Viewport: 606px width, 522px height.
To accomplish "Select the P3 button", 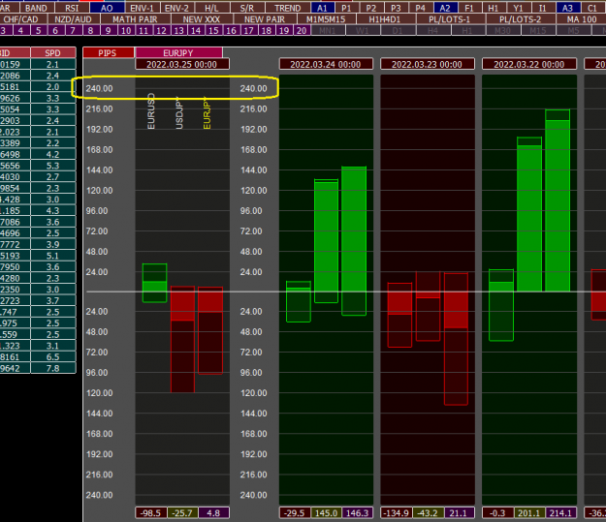I will [x=396, y=8].
